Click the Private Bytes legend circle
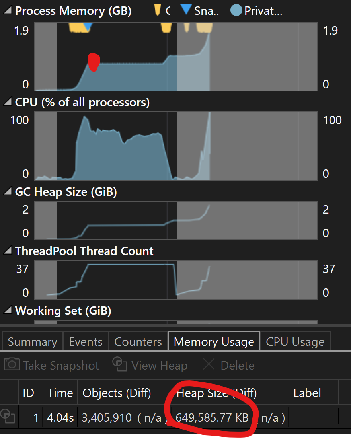The width and height of the screenshot is (351, 438). tap(236, 11)
